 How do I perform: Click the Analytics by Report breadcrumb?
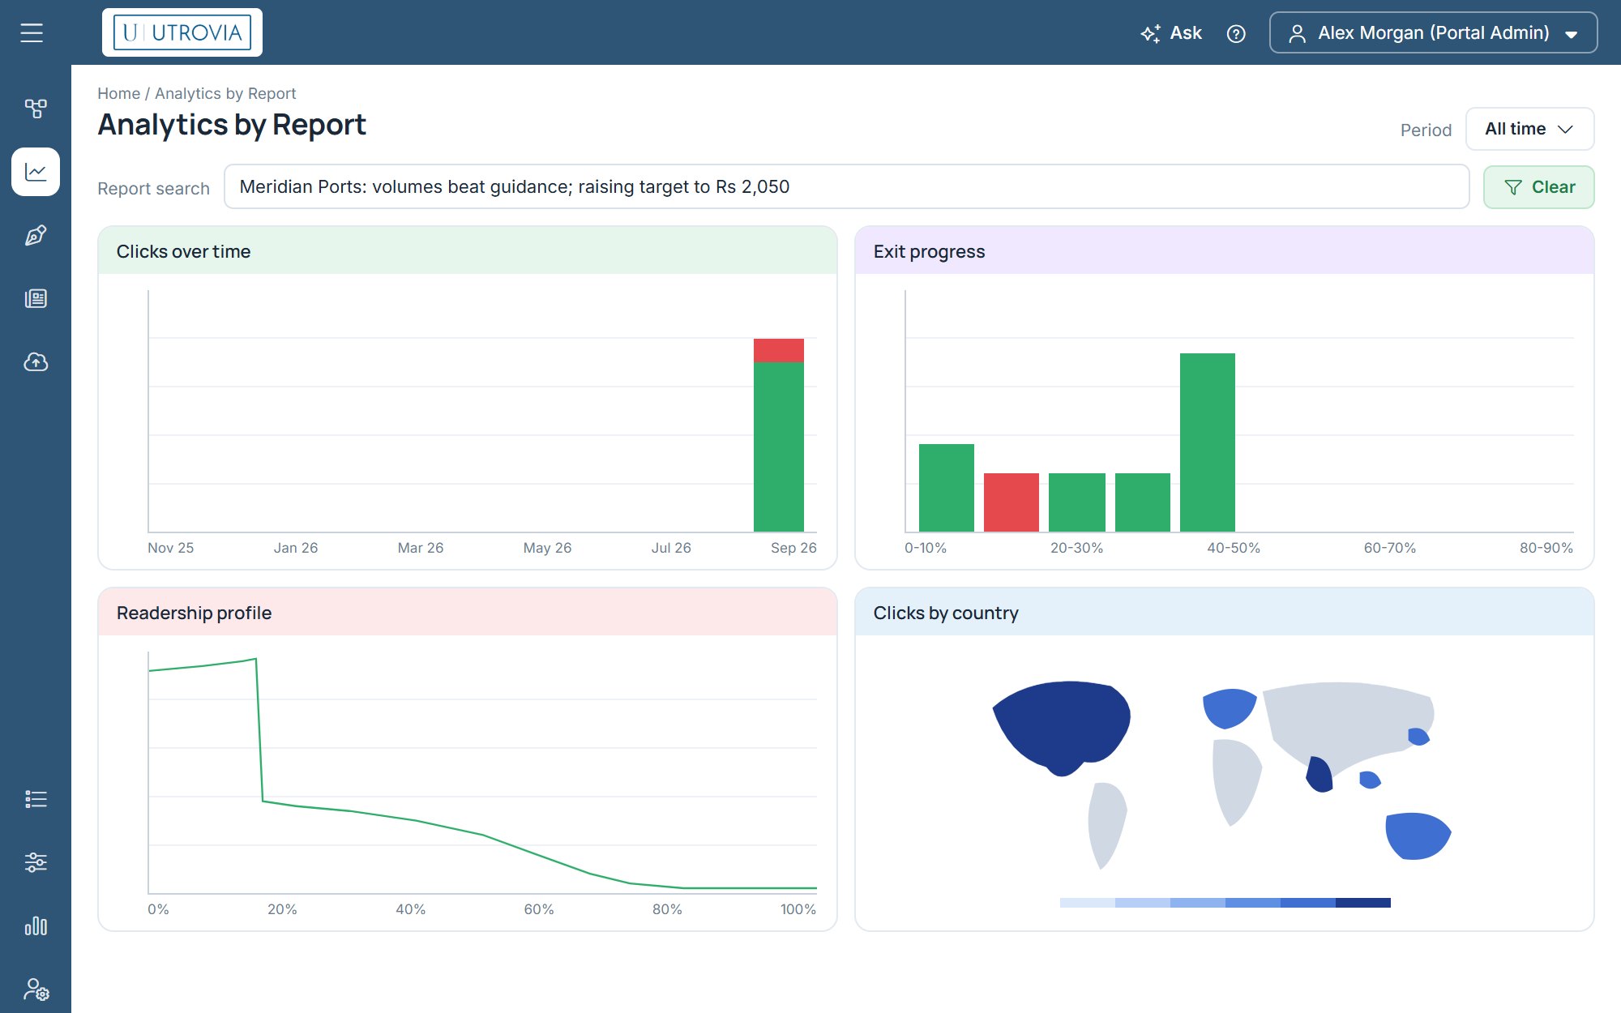[225, 93]
